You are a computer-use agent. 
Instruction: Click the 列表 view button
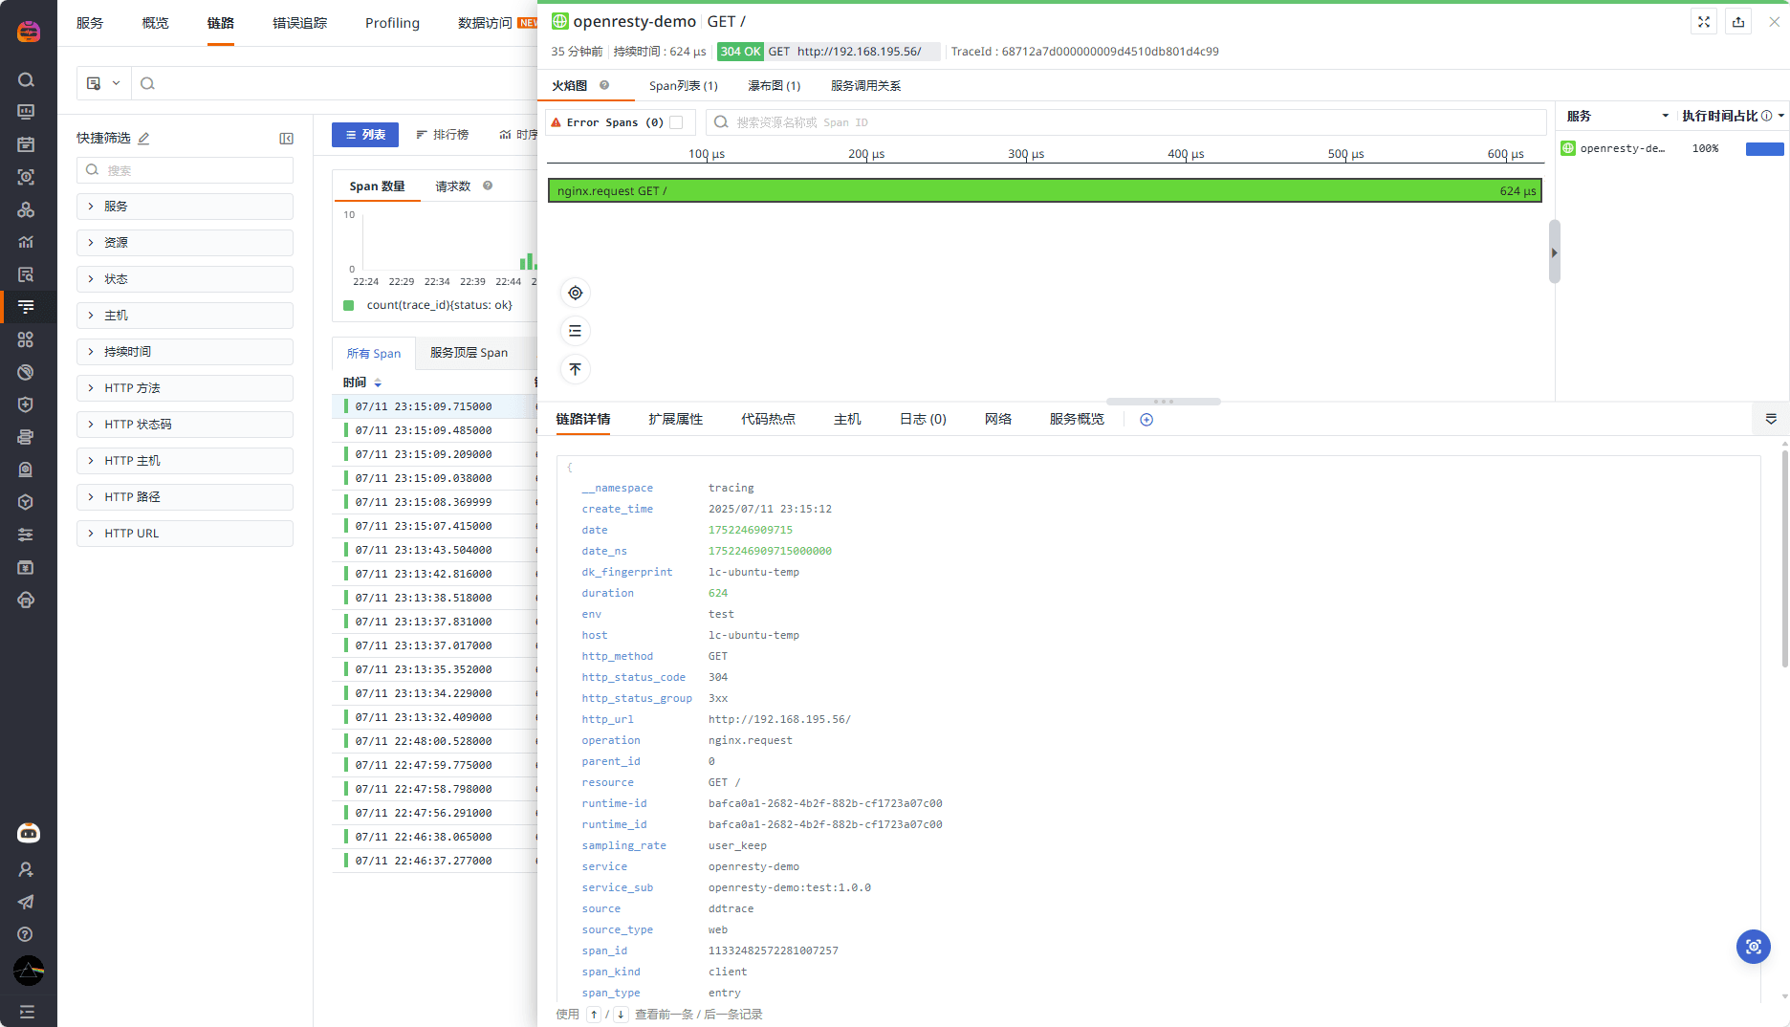[x=365, y=135]
